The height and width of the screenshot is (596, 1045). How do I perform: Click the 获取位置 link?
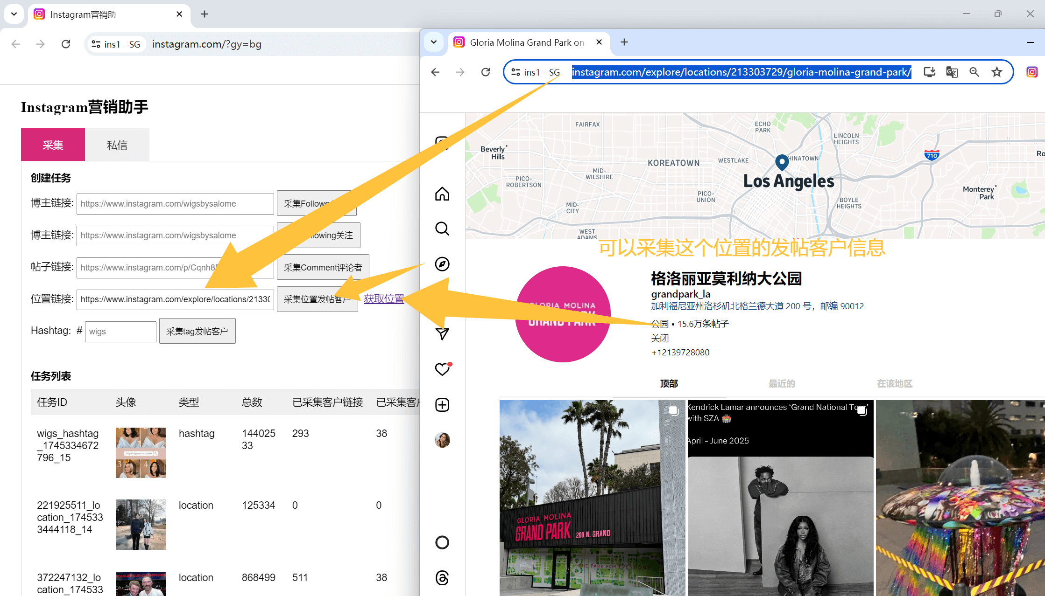(x=384, y=299)
